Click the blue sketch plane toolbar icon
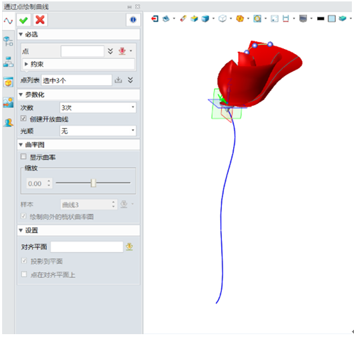The height and width of the screenshot is (337, 354). [x=166, y=18]
